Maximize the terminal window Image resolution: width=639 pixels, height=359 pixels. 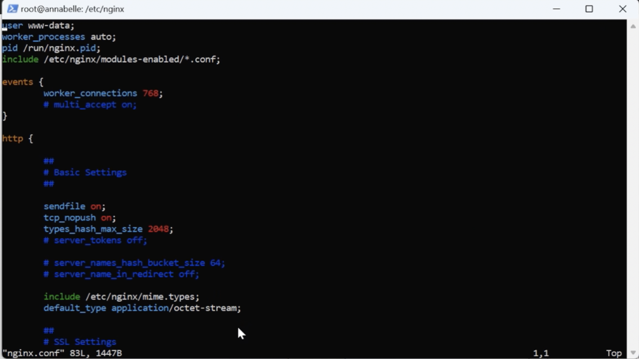click(x=589, y=9)
